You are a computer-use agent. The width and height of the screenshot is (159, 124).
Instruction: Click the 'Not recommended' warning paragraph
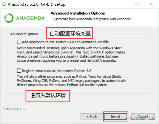point(71,54)
